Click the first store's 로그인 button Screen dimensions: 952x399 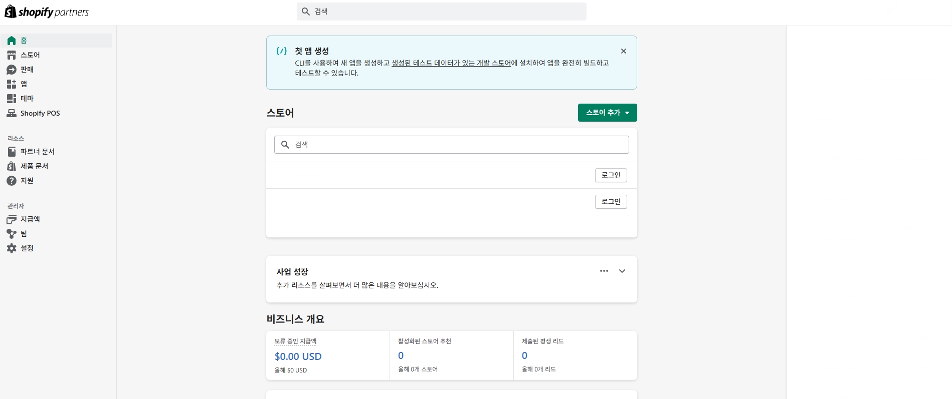click(611, 175)
